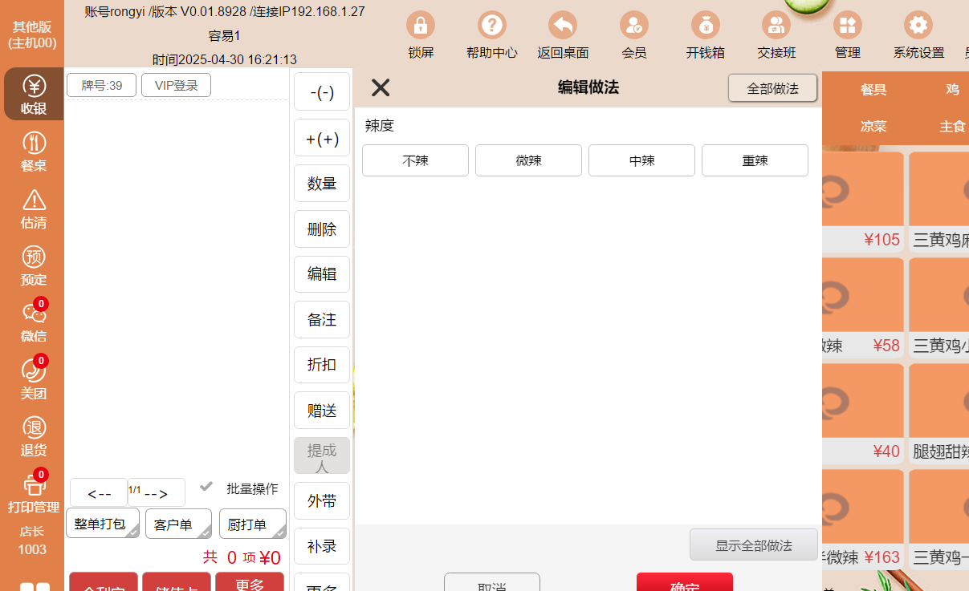
Task: Click the 全部做法 button
Action: [772, 88]
